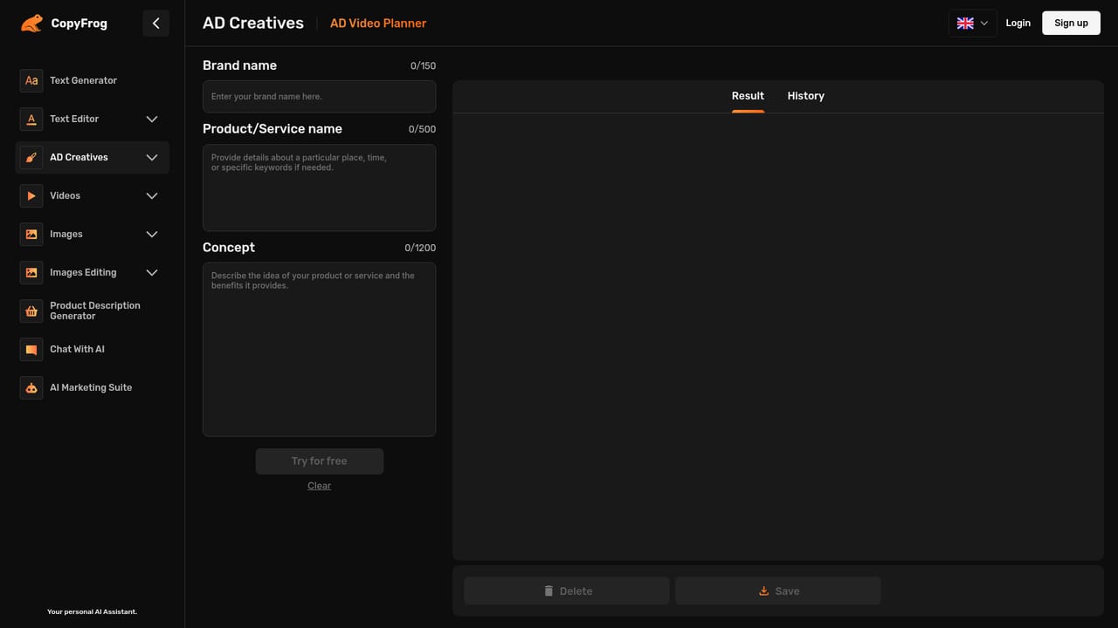The image size is (1118, 628).
Task: Collapse the sidebar with the back arrow
Action: point(155,24)
